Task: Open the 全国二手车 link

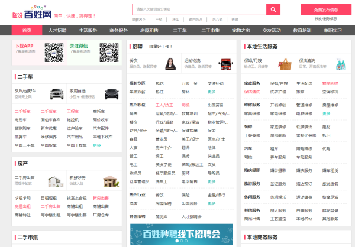Action: click(x=24, y=145)
